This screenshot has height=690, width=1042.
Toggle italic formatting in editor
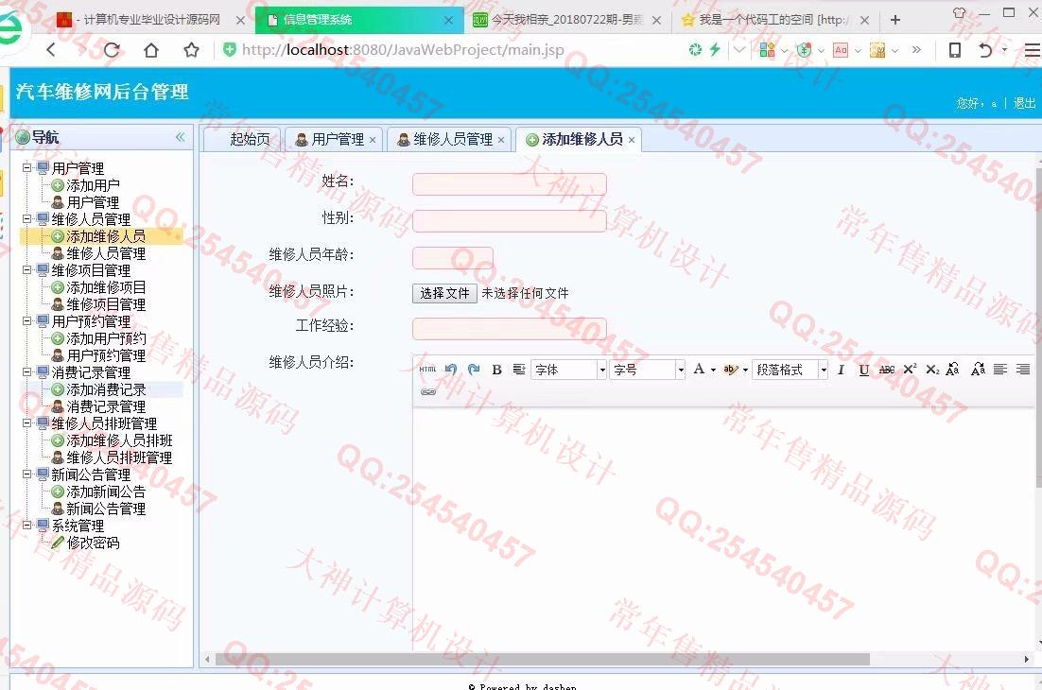(x=841, y=370)
